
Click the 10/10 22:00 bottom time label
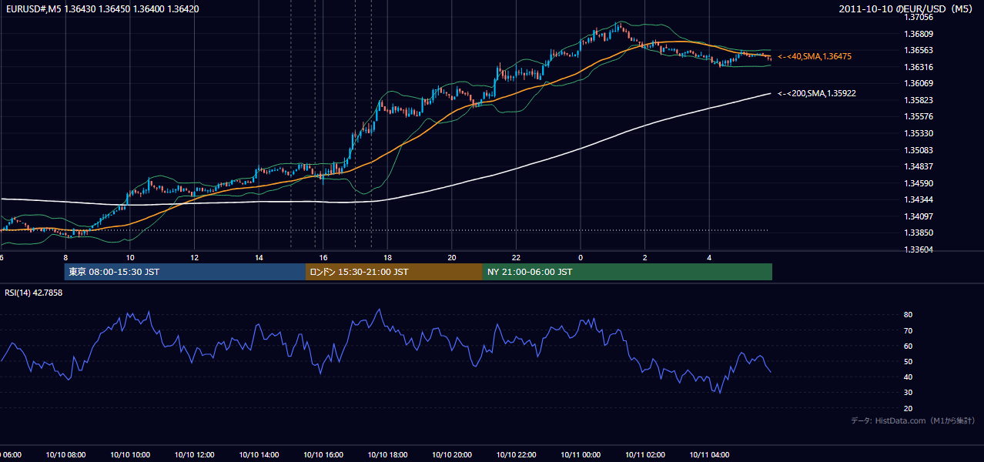(517, 455)
